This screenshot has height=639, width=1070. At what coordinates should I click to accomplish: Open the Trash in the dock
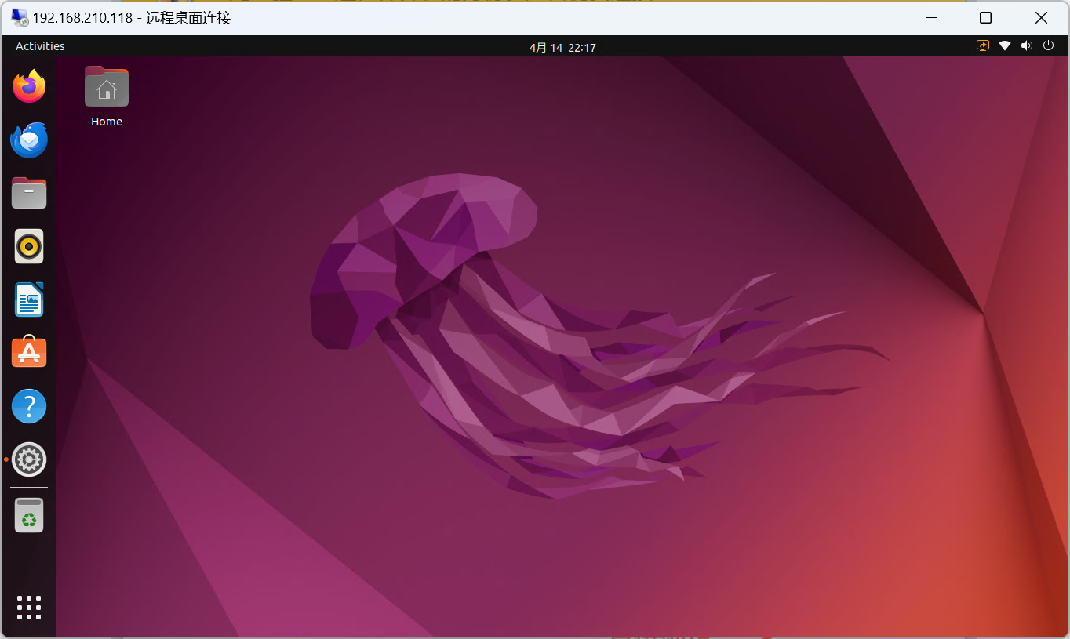coord(29,515)
